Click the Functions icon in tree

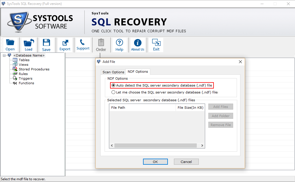click(x=15, y=83)
